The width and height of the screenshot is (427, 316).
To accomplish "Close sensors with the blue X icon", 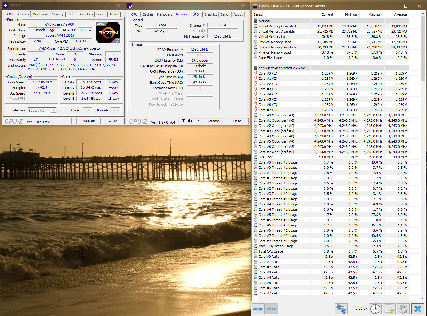I will pyautogui.click(x=418, y=309).
